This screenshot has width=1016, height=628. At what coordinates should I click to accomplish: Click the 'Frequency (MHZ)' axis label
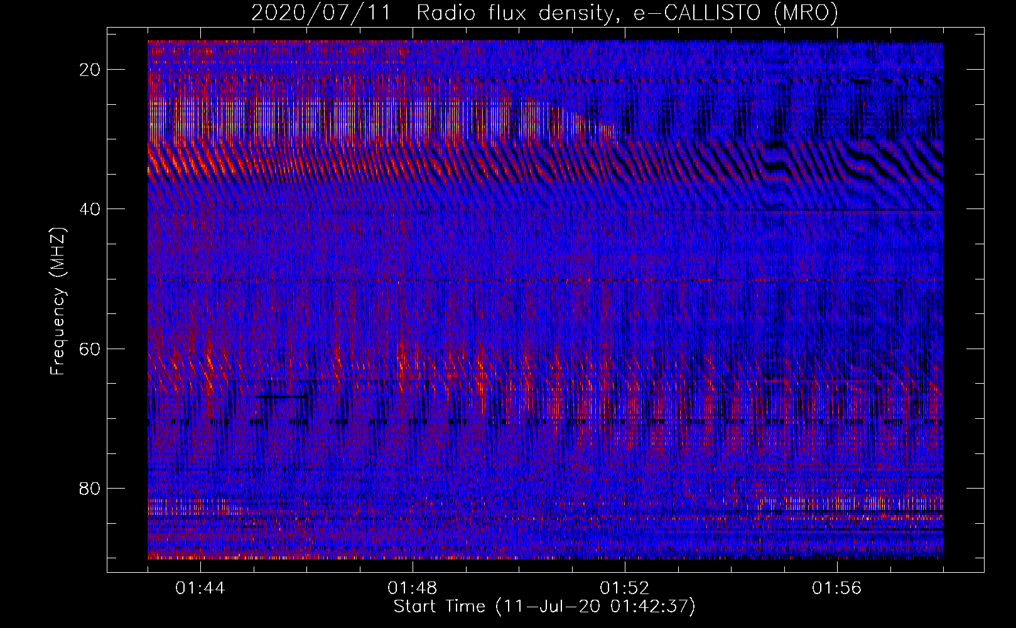[x=58, y=301]
